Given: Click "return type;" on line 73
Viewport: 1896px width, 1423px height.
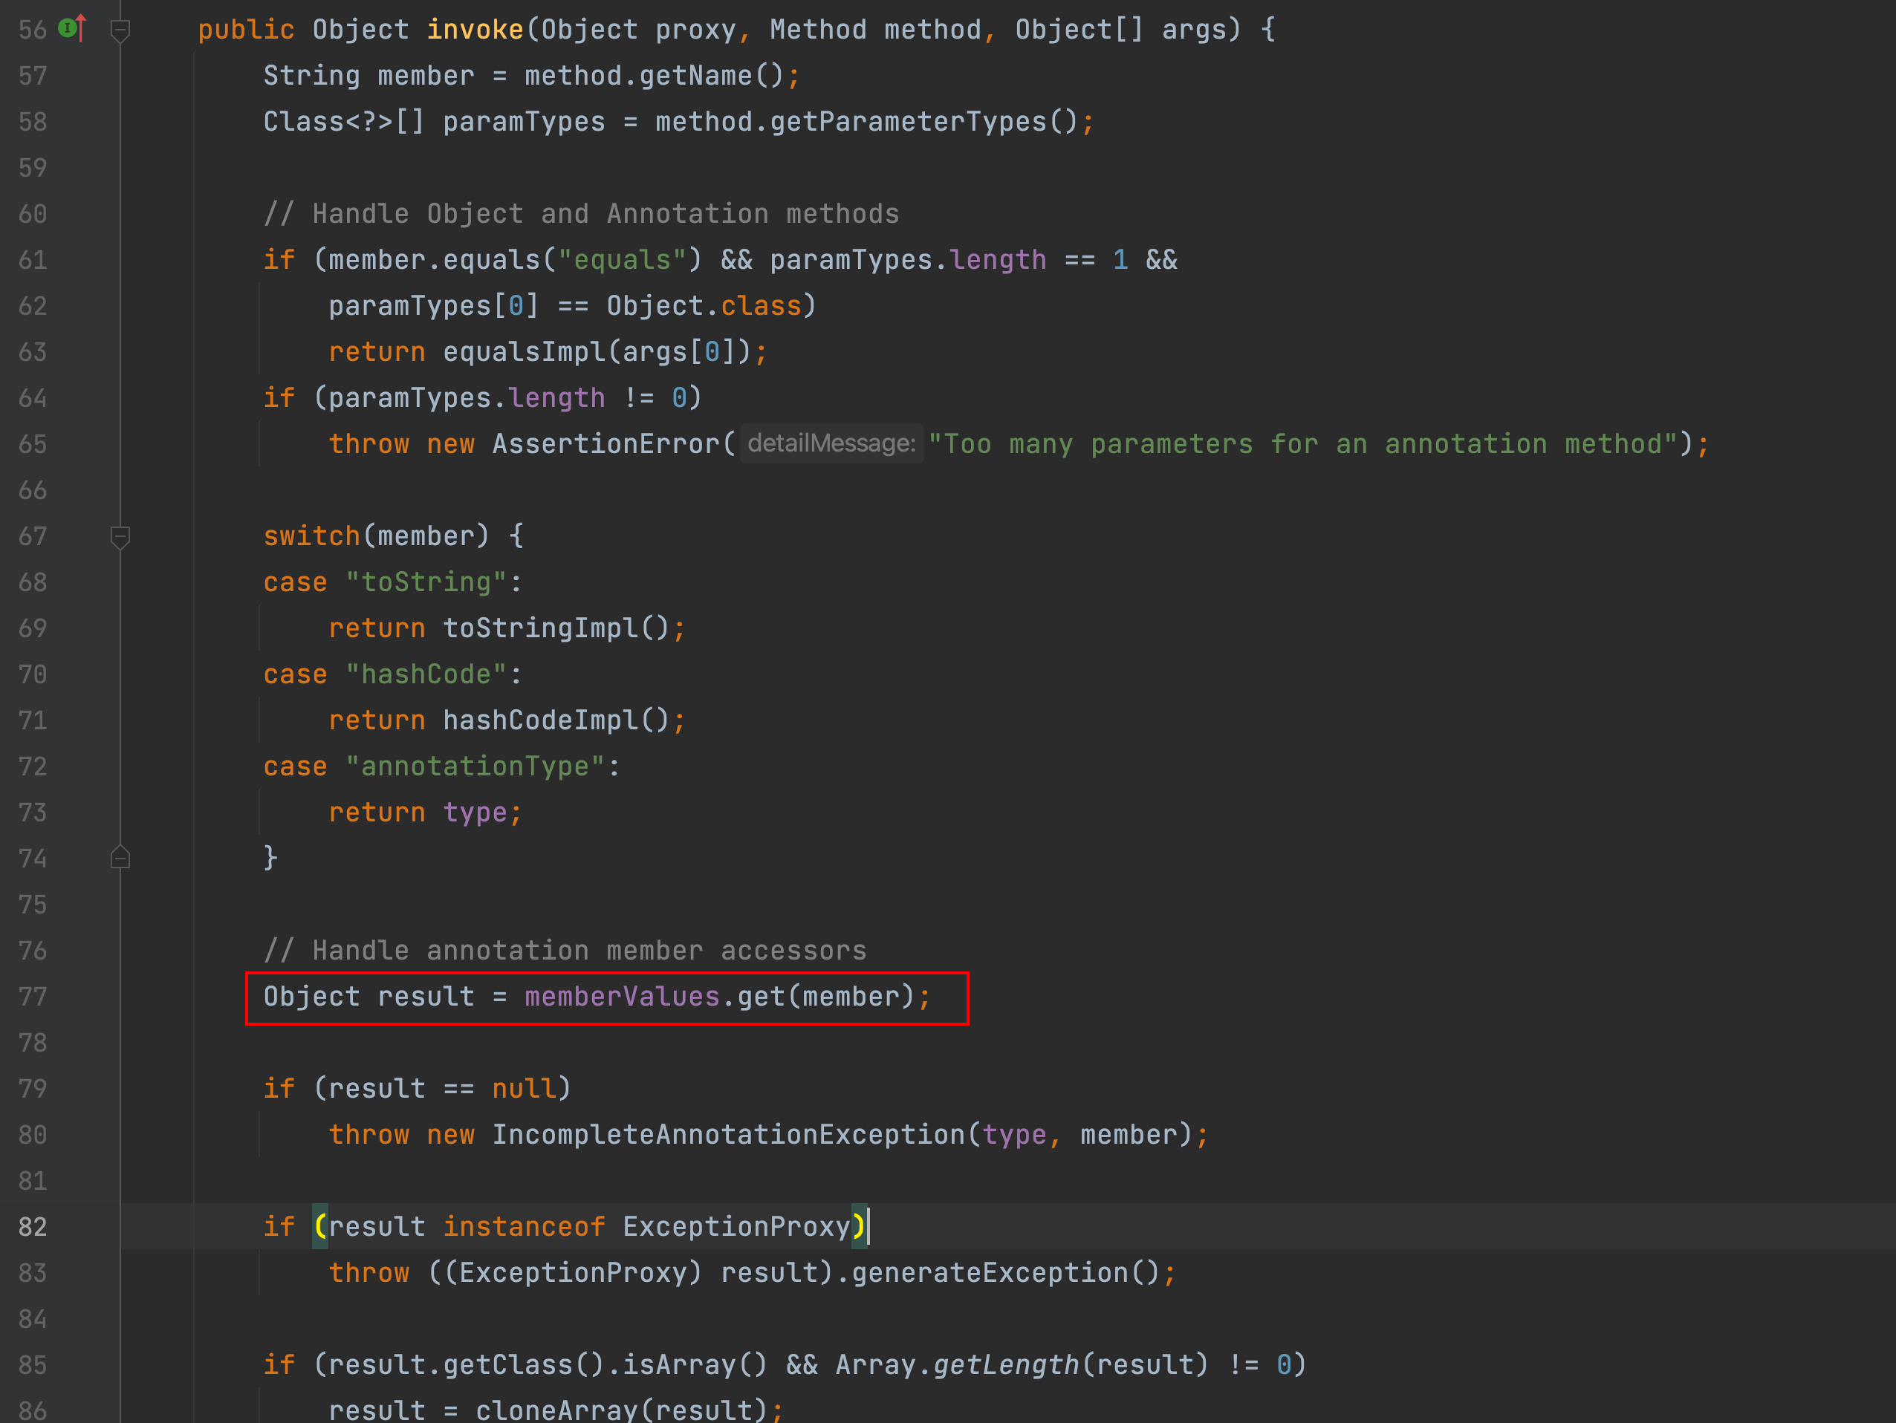Looking at the screenshot, I should click(x=426, y=813).
